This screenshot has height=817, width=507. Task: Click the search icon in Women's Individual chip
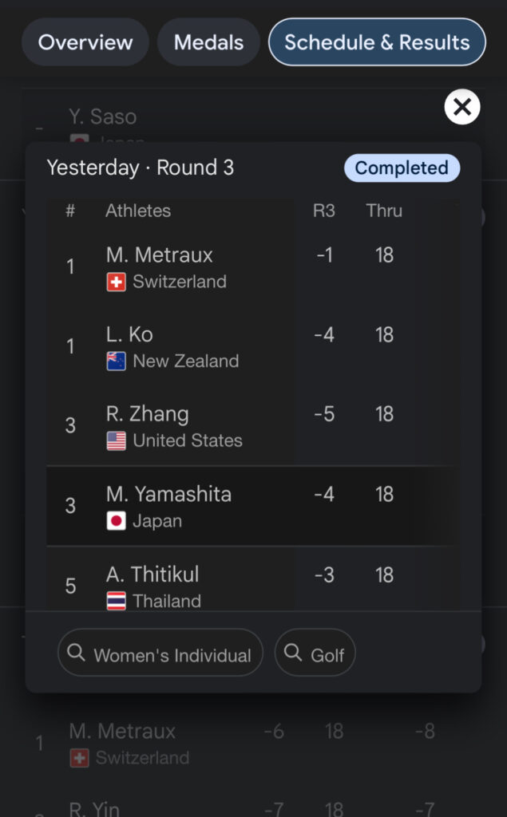[x=77, y=653]
